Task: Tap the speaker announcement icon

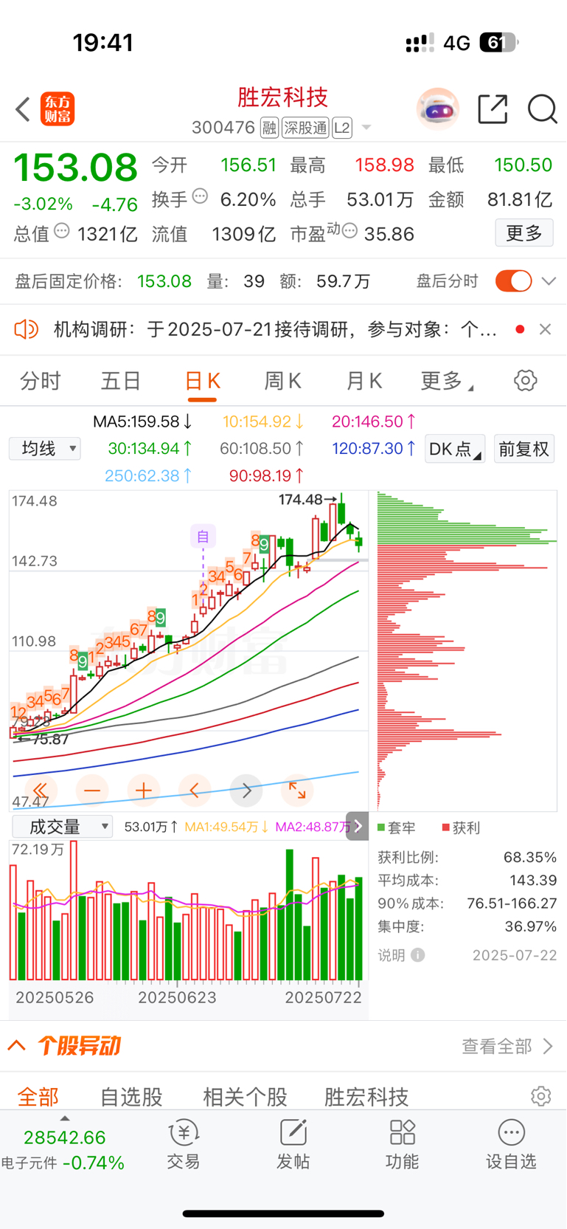Action: click(27, 329)
